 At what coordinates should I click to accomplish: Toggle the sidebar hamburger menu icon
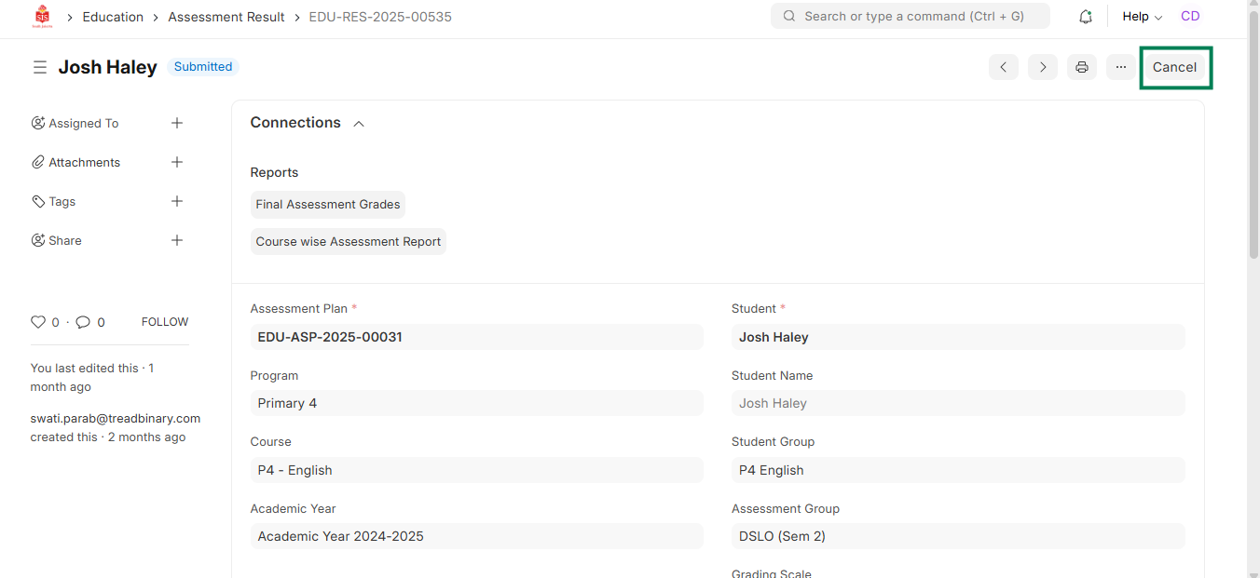[x=40, y=67]
